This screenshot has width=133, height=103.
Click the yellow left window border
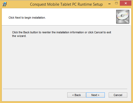1,55
